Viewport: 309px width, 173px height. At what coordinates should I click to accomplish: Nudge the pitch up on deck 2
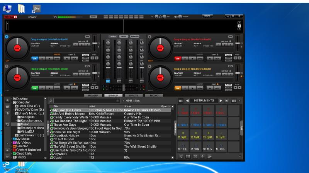coord(239,58)
